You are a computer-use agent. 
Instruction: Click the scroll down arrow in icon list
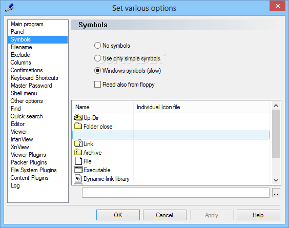[x=276, y=180]
